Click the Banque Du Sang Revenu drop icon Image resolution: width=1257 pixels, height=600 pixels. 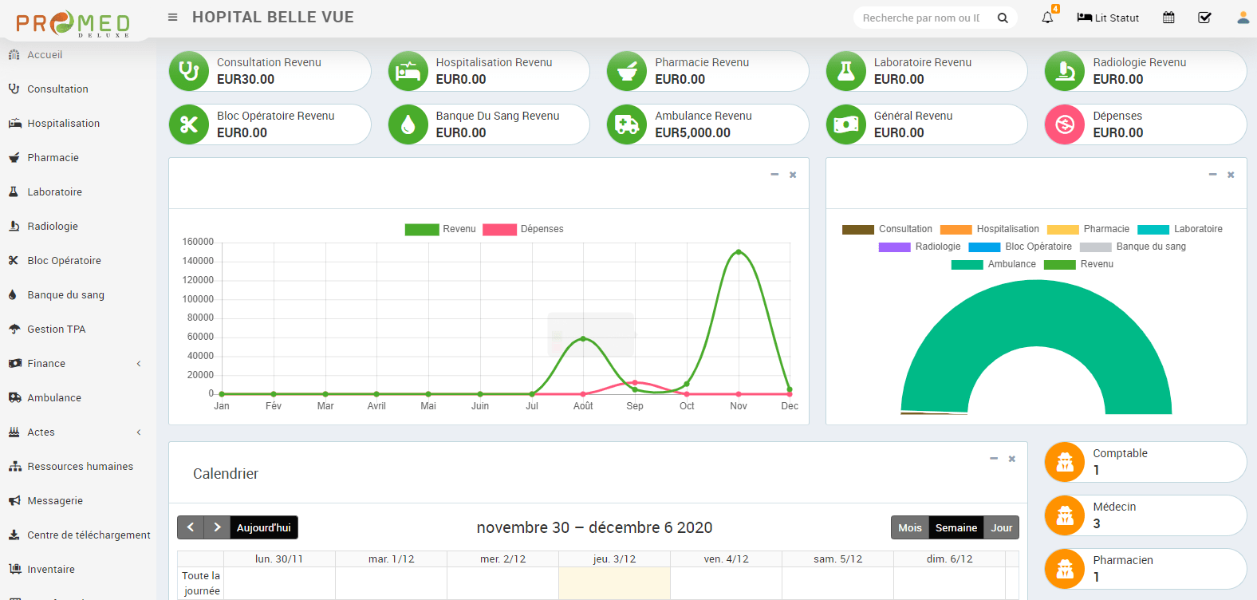click(x=408, y=124)
